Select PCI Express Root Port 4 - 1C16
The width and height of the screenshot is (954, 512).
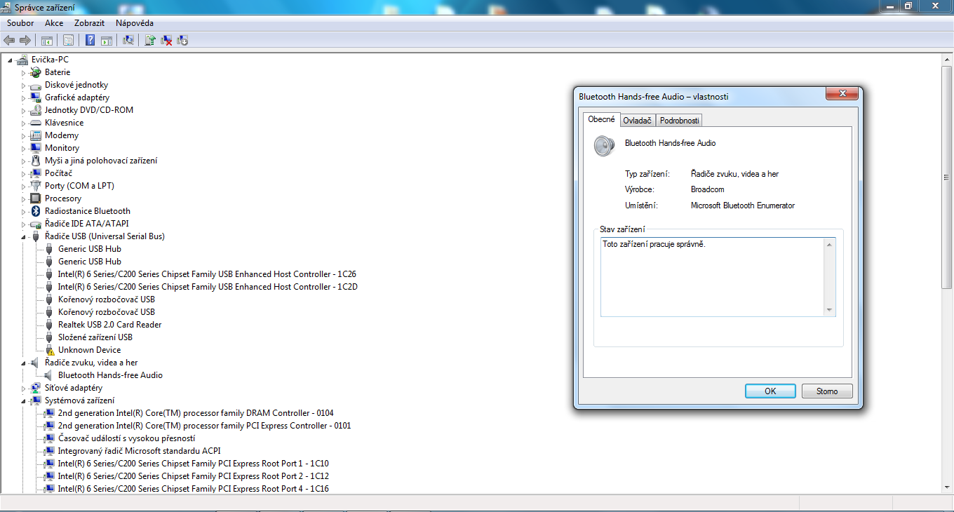(193, 489)
